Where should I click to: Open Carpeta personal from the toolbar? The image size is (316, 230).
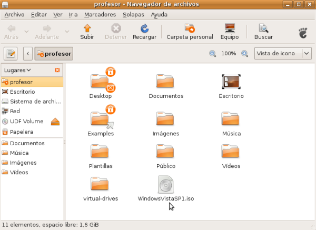[x=190, y=32]
